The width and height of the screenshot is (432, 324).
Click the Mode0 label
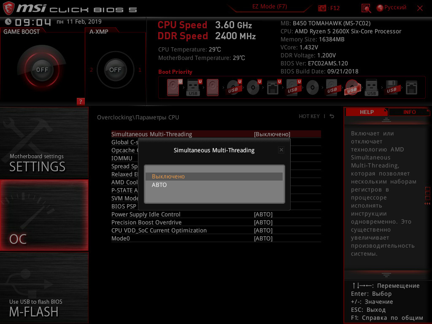click(120, 238)
